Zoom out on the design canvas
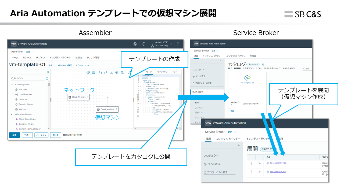Viewport: 344px width, 193px height. [x=122, y=73]
